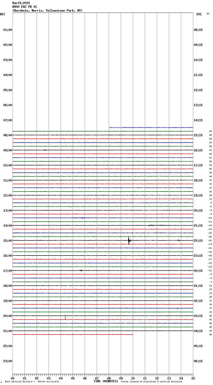Select the 05:00 MST time label
Screen dimensions: 213x385
(x=8, y=90)
